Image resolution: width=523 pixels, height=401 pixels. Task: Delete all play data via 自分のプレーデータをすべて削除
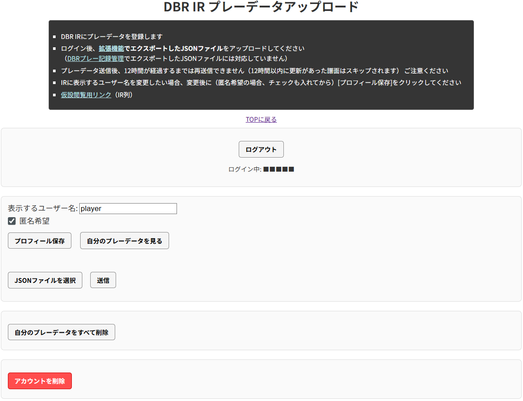click(x=61, y=332)
